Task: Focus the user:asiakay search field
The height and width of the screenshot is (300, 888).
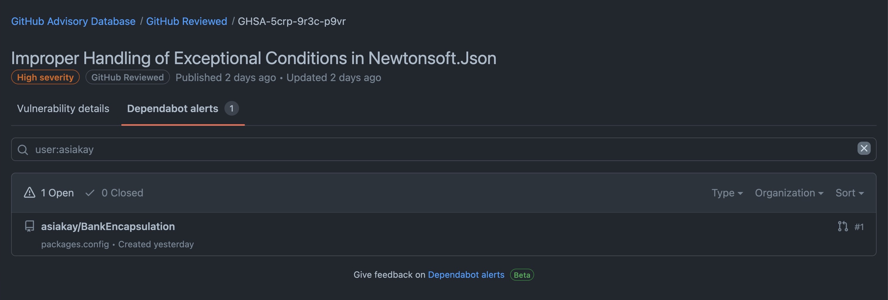Action: pyautogui.click(x=414, y=150)
